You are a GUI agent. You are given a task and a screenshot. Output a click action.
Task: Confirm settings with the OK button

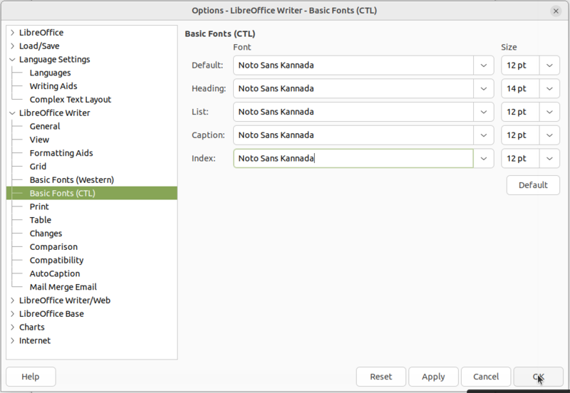click(539, 377)
